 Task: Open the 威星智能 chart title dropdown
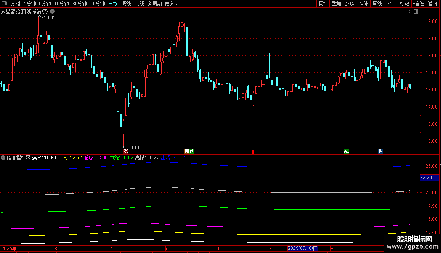pyautogui.click(x=51, y=12)
